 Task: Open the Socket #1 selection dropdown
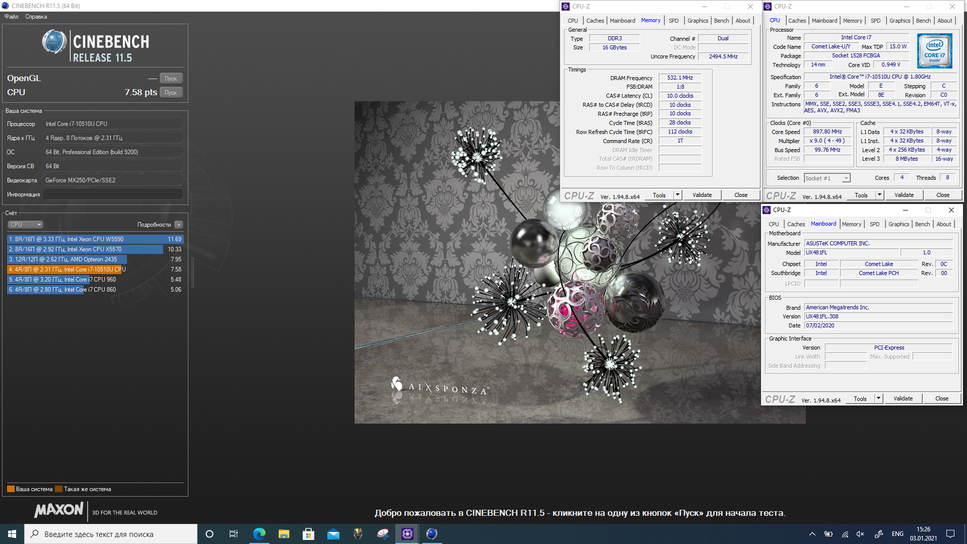(x=827, y=178)
